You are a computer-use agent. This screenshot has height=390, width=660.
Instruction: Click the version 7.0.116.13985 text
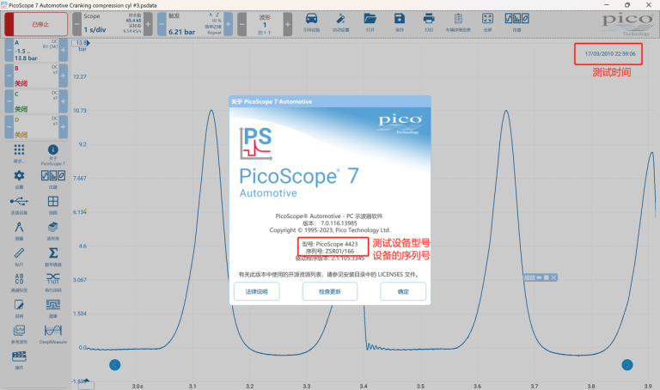coord(339,223)
